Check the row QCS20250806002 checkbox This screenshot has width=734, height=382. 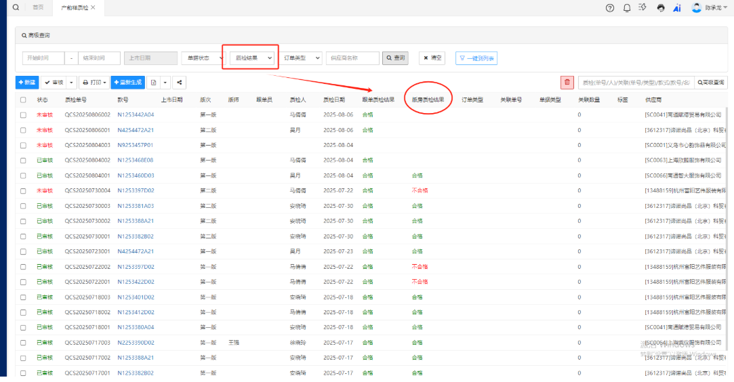click(x=23, y=115)
